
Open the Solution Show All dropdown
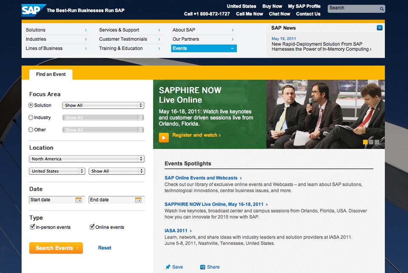point(103,105)
